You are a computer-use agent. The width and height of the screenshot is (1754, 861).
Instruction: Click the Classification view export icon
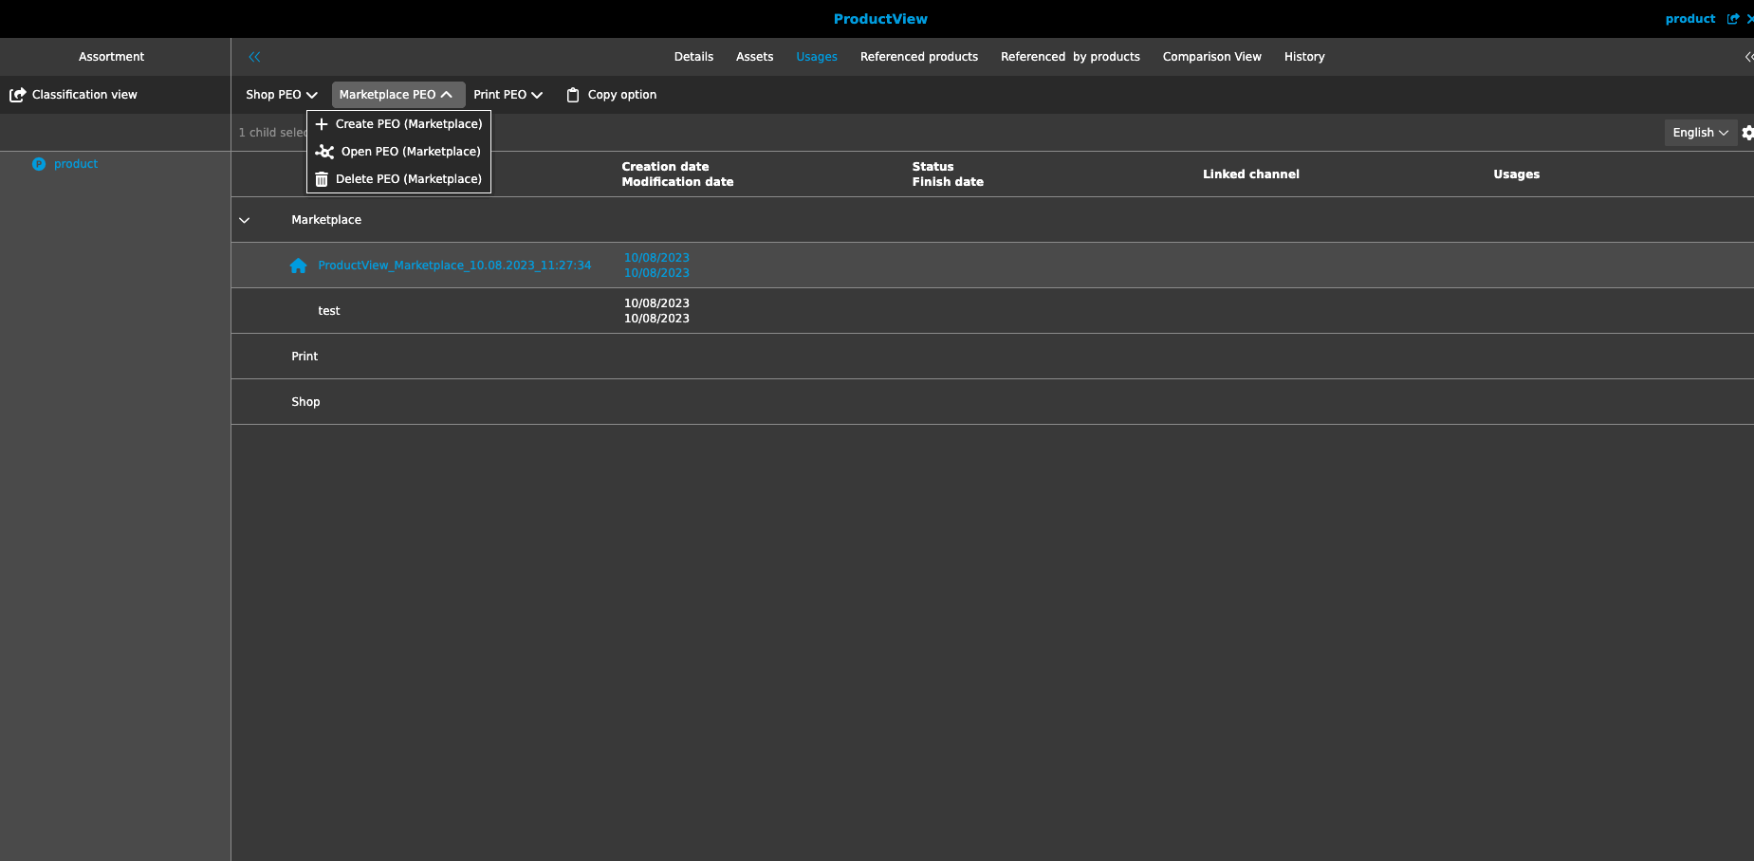(17, 95)
